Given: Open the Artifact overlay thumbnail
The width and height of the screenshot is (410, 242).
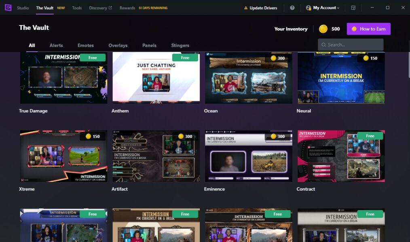Looking at the screenshot, I should tap(156, 156).
